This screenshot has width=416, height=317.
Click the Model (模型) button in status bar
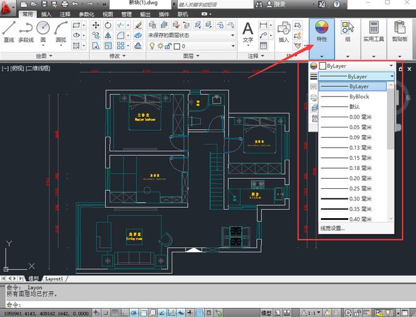pos(266,313)
